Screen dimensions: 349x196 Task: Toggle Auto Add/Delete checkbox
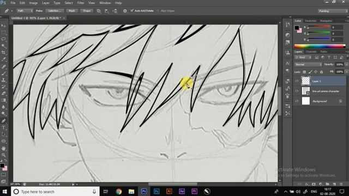132,11
